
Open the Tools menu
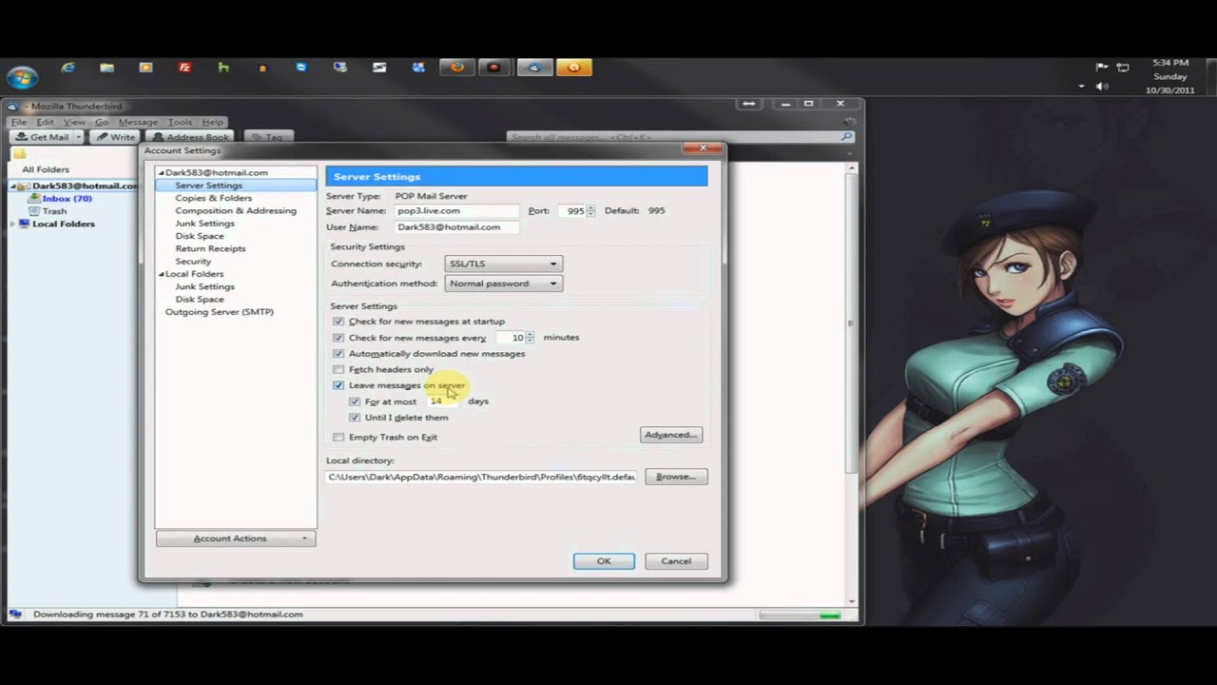point(180,122)
